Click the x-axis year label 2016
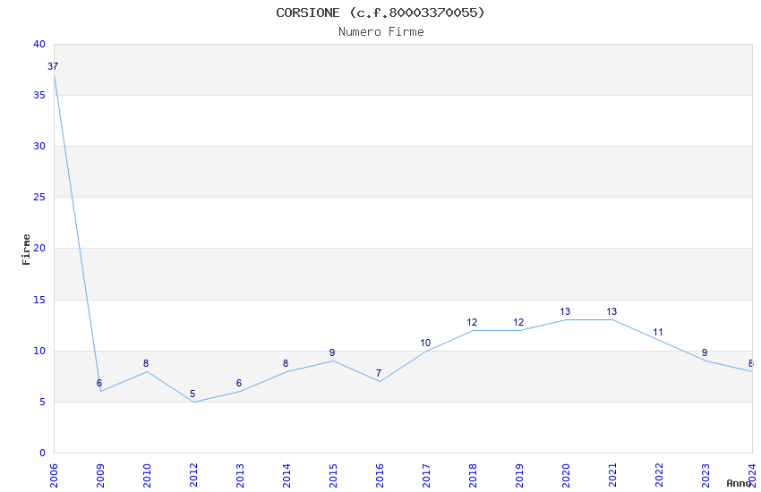 click(x=380, y=476)
